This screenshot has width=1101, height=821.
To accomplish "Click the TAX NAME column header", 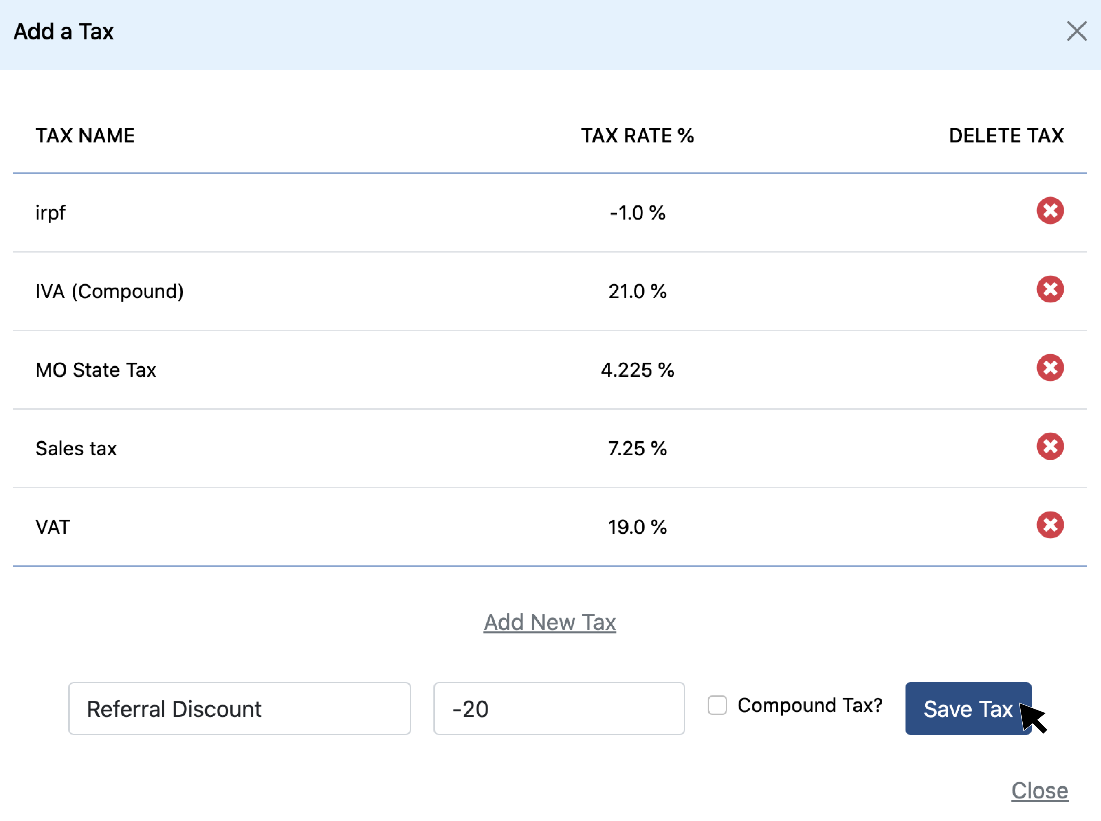I will tap(85, 136).
